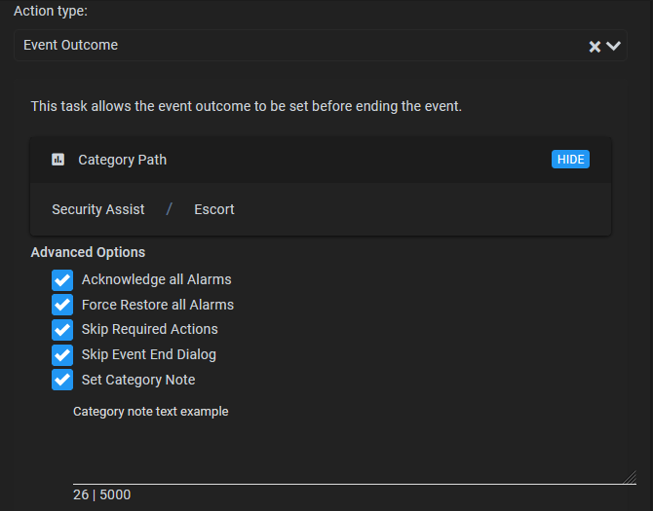Uncheck Acknowledge all Alarms
This screenshot has height=511, width=653.
click(x=62, y=279)
